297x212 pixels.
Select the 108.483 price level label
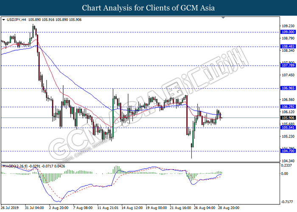(x=288, y=46)
